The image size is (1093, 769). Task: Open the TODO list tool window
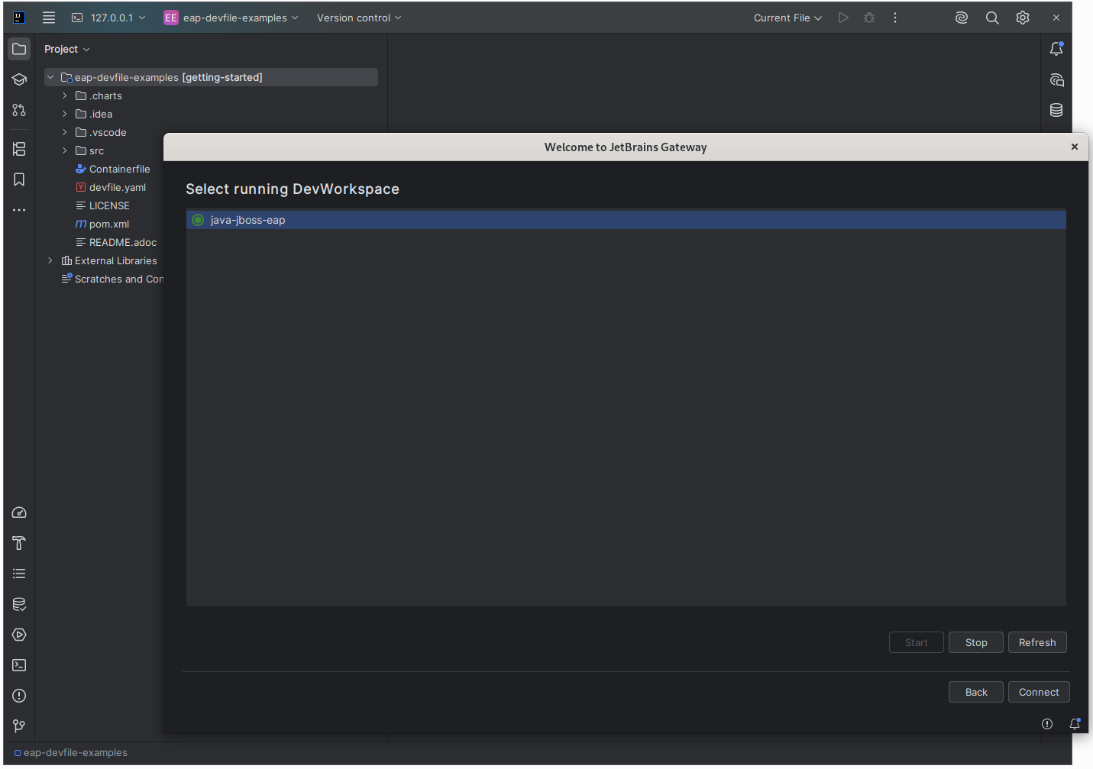(19, 574)
